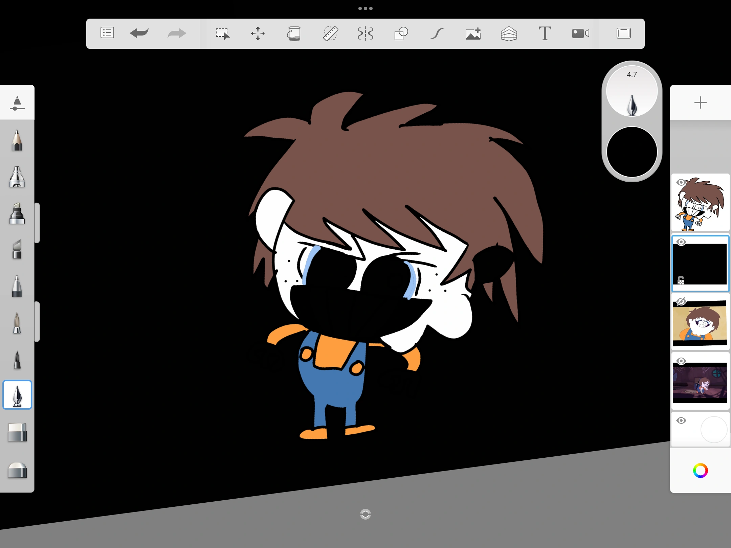Undo the last stroke

tap(139, 33)
